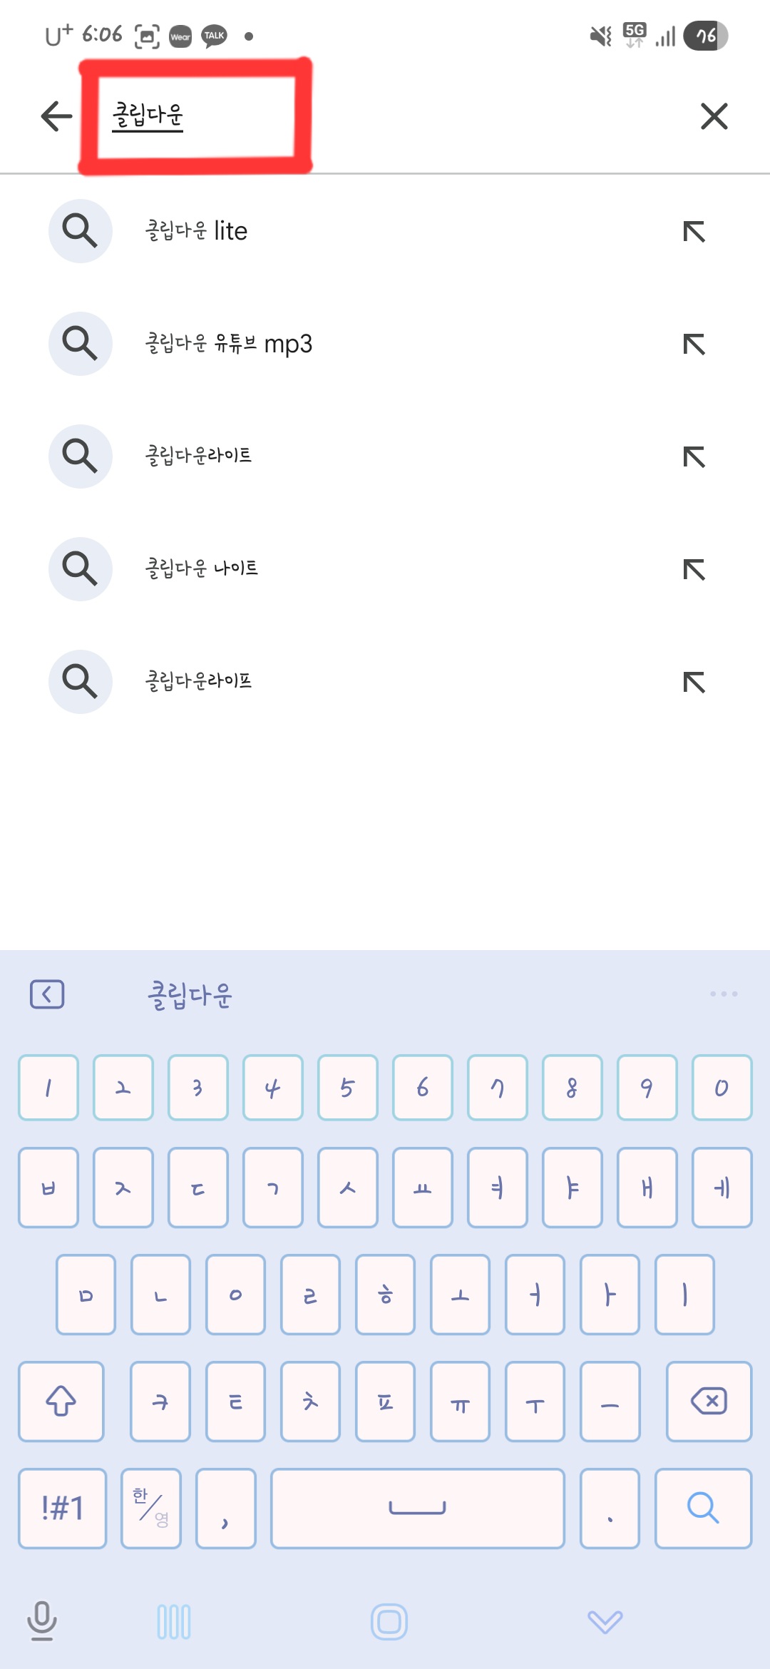Tap the 클립다운 keyboard word prediction

[190, 995]
